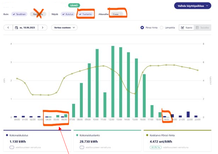Click the SÄHKÖ badge

pos(74,5)
